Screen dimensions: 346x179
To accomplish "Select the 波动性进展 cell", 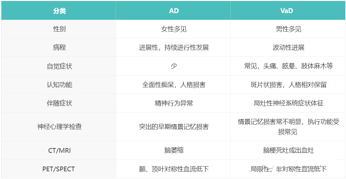I will pos(288,47).
